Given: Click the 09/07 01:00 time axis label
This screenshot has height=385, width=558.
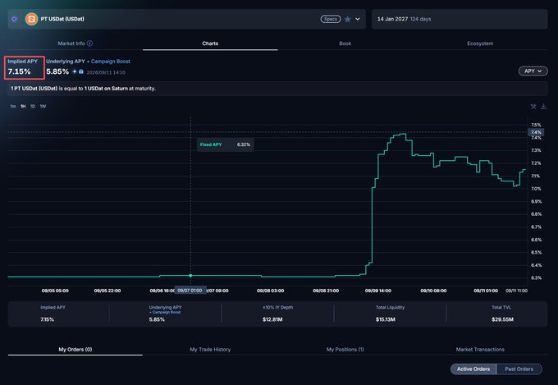Looking at the screenshot, I should pyautogui.click(x=190, y=291).
